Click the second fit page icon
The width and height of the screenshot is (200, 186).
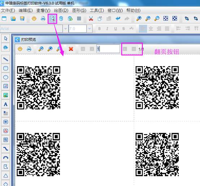175,19
